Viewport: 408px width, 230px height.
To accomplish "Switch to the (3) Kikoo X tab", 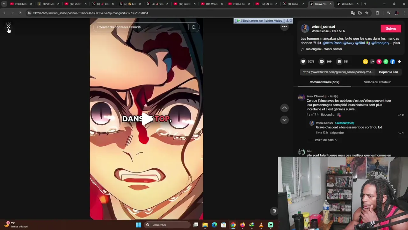I will tap(293, 4).
